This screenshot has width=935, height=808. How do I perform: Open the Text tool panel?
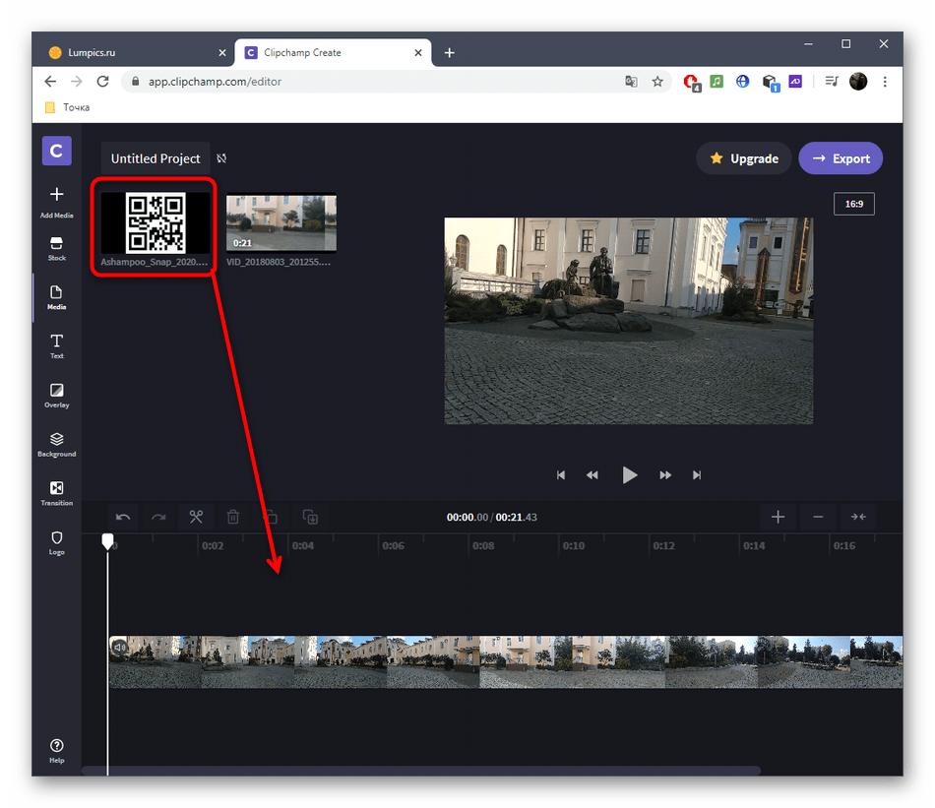click(57, 346)
